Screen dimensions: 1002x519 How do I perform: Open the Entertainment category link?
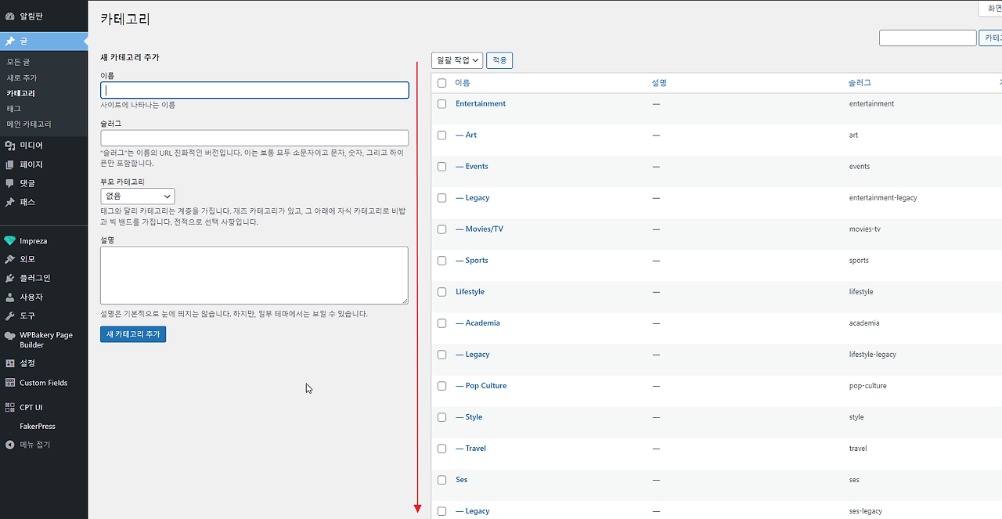[x=481, y=103]
